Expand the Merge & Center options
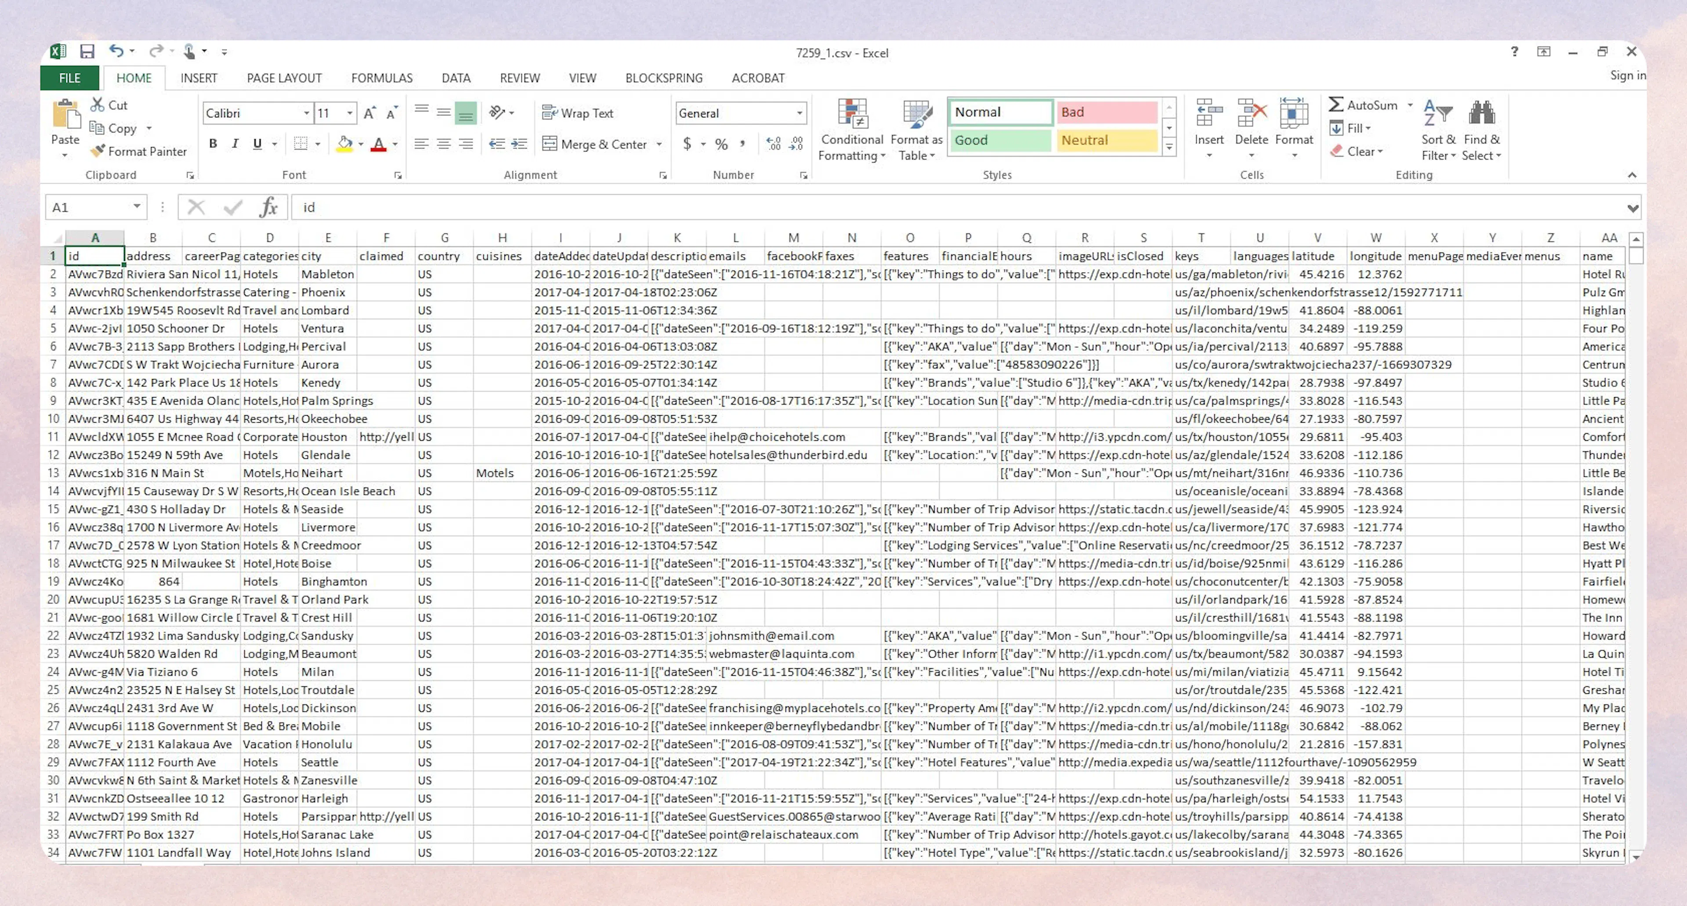This screenshot has height=906, width=1687. (658, 144)
